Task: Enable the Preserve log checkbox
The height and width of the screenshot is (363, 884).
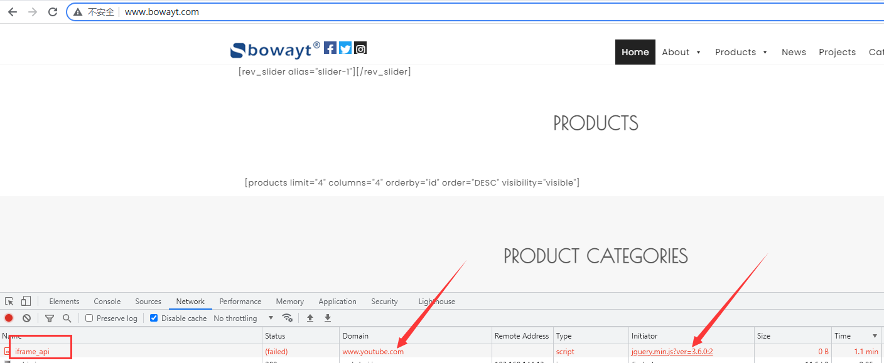Action: 89,318
